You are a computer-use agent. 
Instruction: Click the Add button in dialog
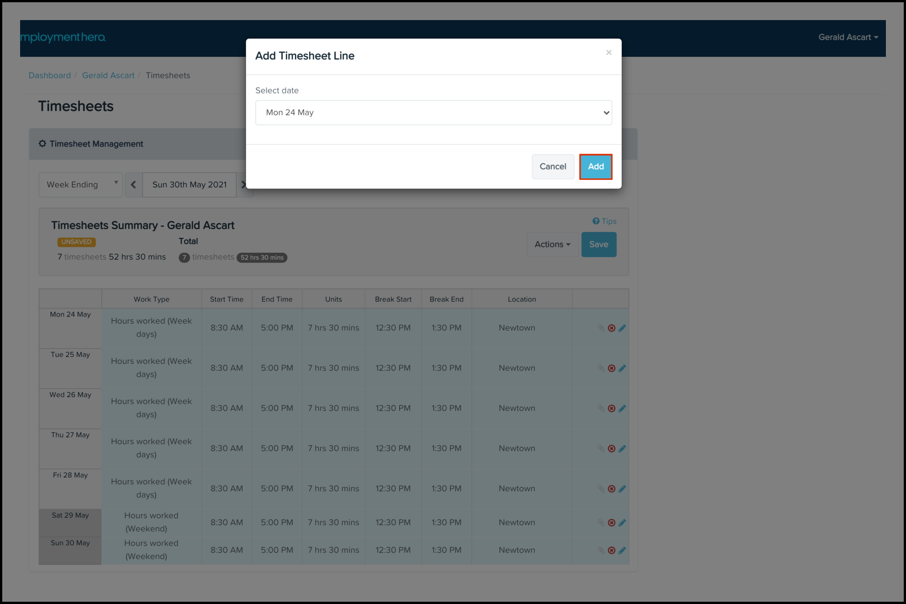click(595, 166)
